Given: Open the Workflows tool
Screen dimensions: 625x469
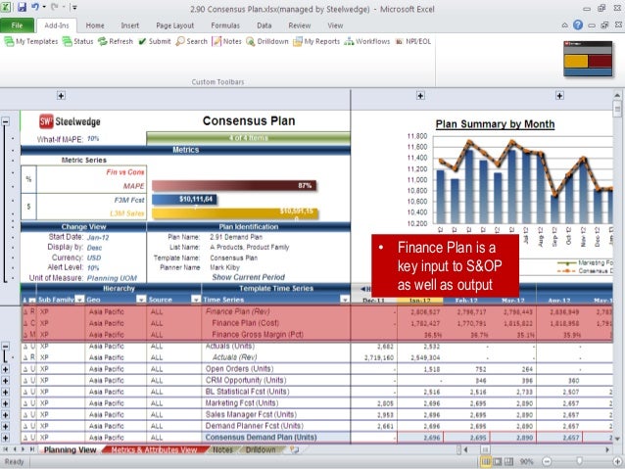Looking at the screenshot, I should pyautogui.click(x=367, y=41).
